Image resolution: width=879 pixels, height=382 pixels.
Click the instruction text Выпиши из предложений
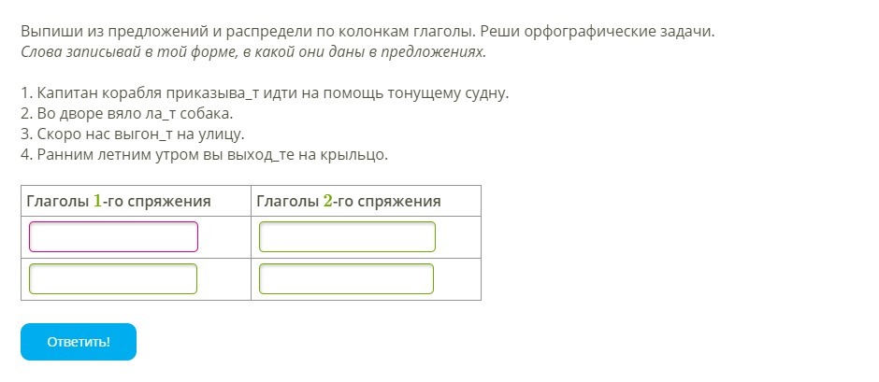click(187, 31)
